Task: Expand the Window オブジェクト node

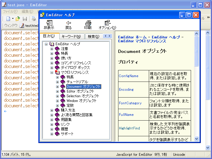Action: tap(57, 101)
